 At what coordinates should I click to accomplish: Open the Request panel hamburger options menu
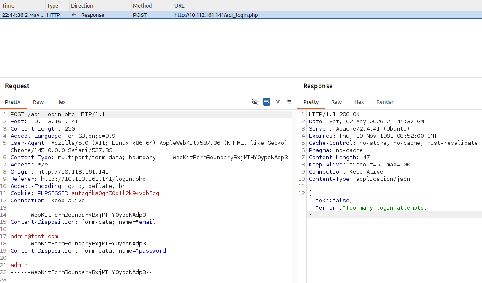289,102
